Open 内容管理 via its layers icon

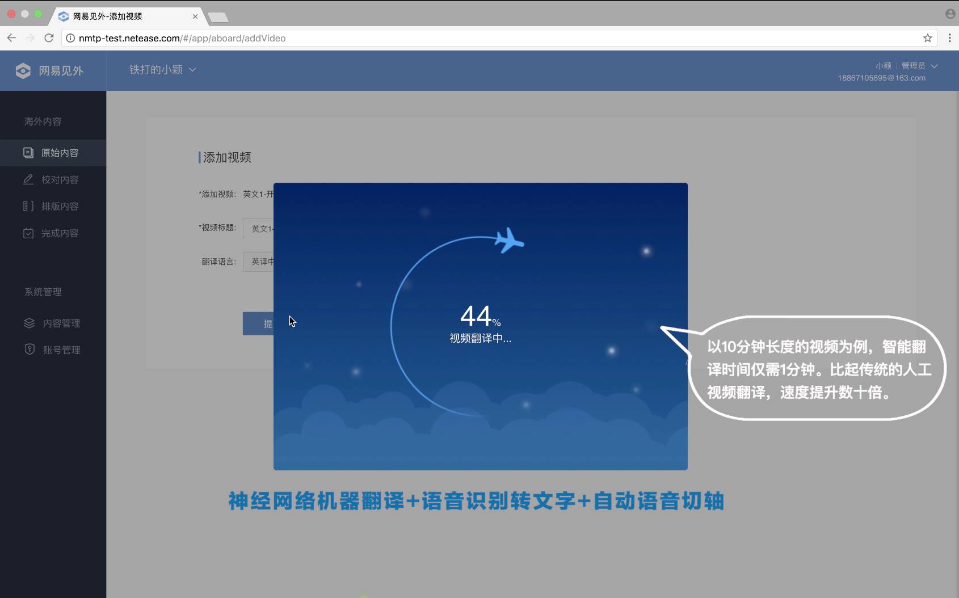pos(30,323)
